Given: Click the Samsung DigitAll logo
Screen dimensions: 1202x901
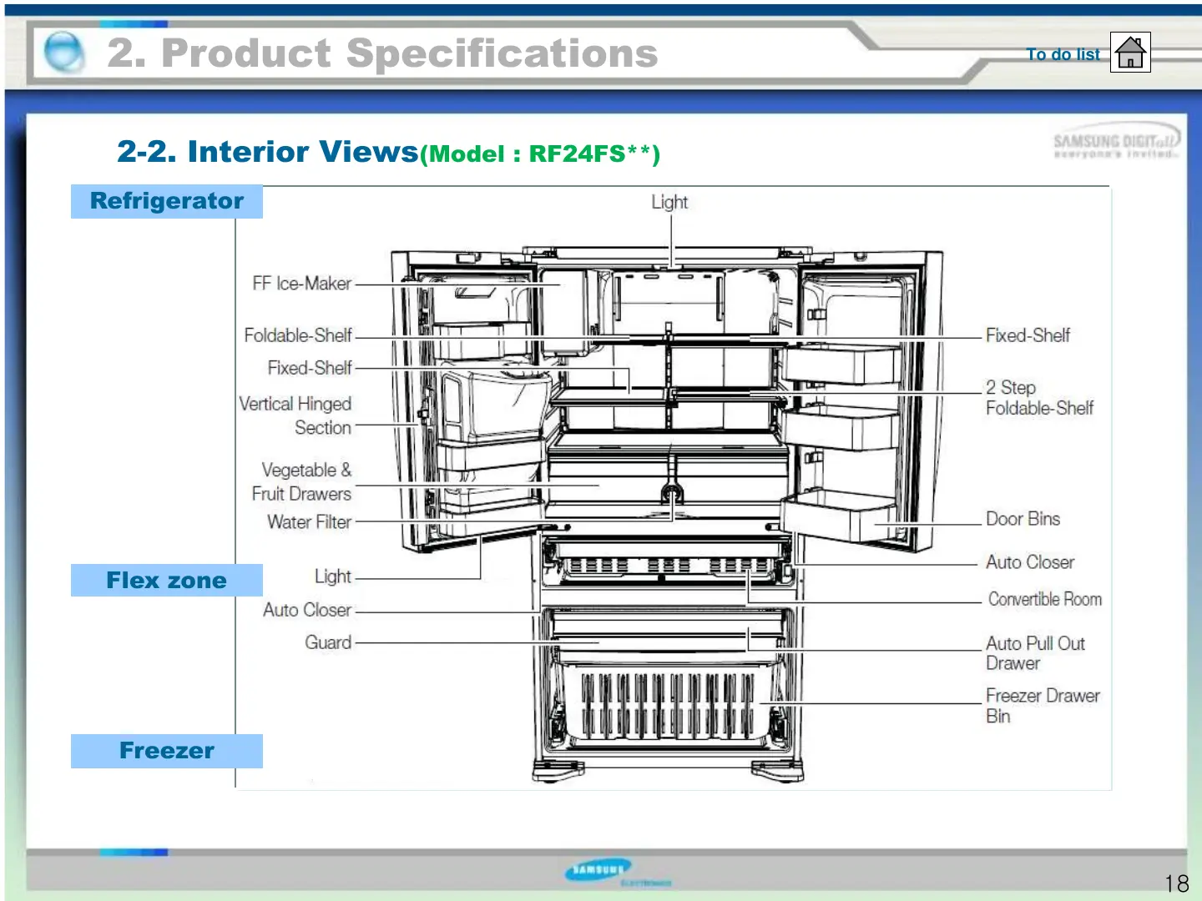Looking at the screenshot, I should (x=1115, y=145).
